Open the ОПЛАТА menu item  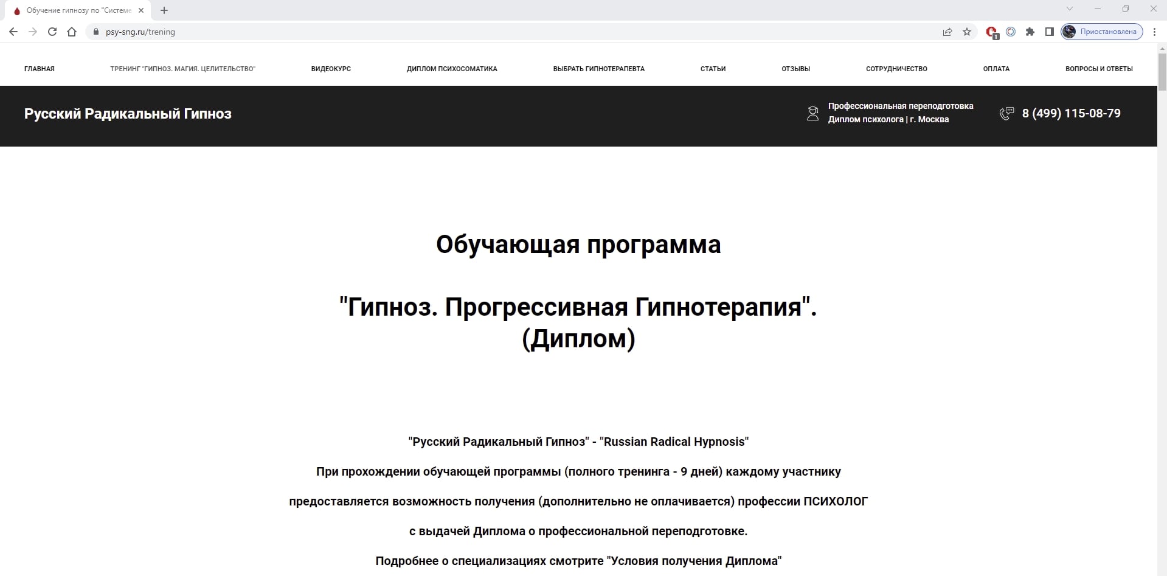[996, 69]
